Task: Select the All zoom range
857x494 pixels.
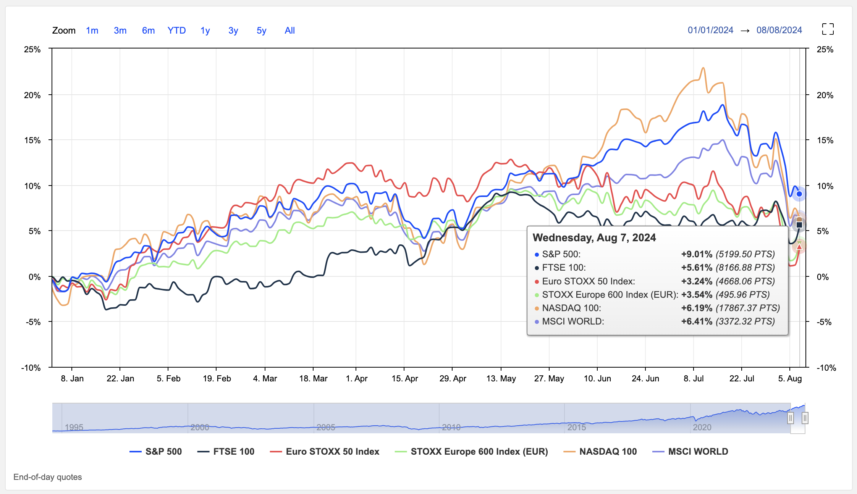Action: [289, 31]
